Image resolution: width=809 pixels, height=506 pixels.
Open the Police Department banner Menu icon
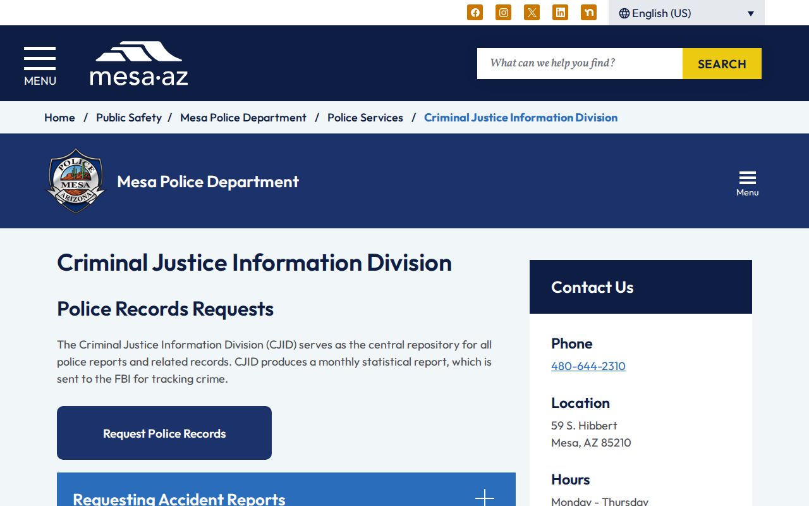pos(747,183)
